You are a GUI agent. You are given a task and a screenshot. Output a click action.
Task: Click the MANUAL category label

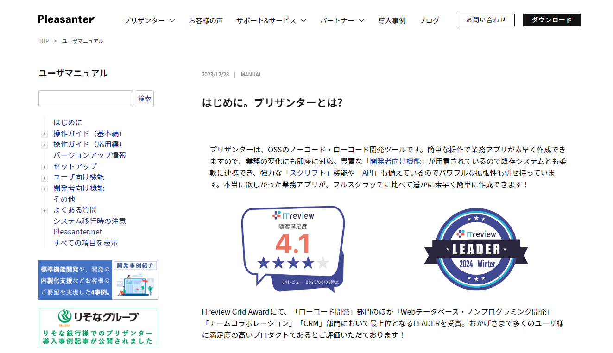pyautogui.click(x=251, y=75)
